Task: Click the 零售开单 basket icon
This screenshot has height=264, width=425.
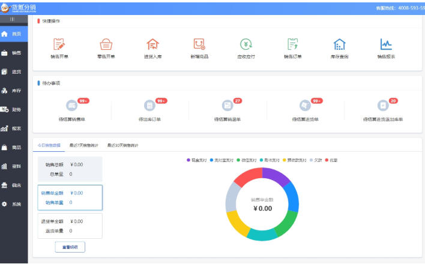Action: 106,45
